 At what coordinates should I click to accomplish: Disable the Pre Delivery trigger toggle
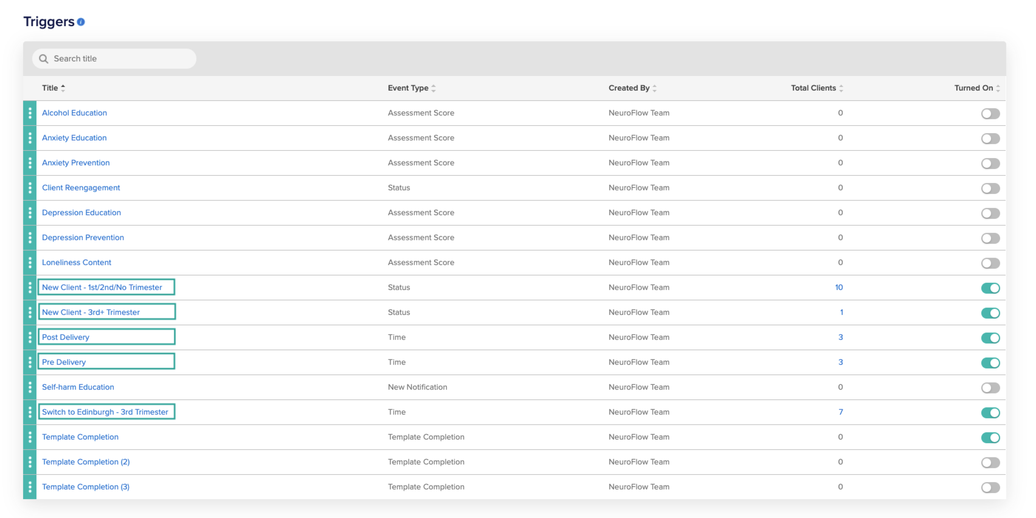coord(990,363)
